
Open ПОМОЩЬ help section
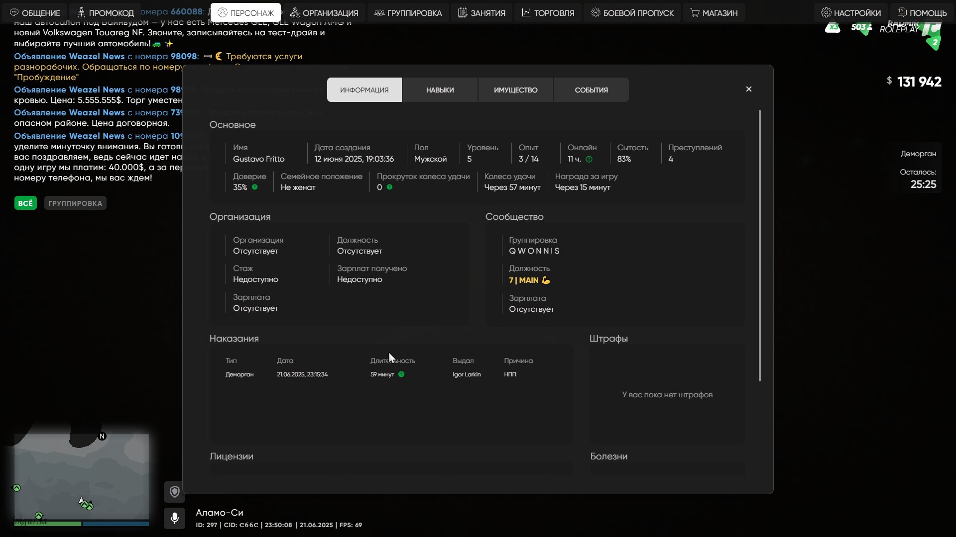coord(922,12)
